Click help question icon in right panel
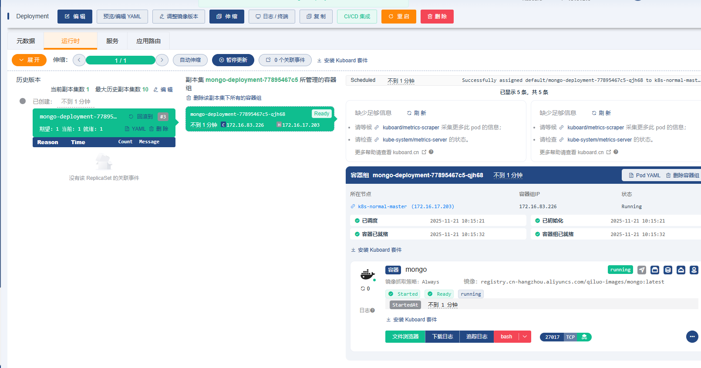The height and width of the screenshot is (368, 701). click(616, 152)
